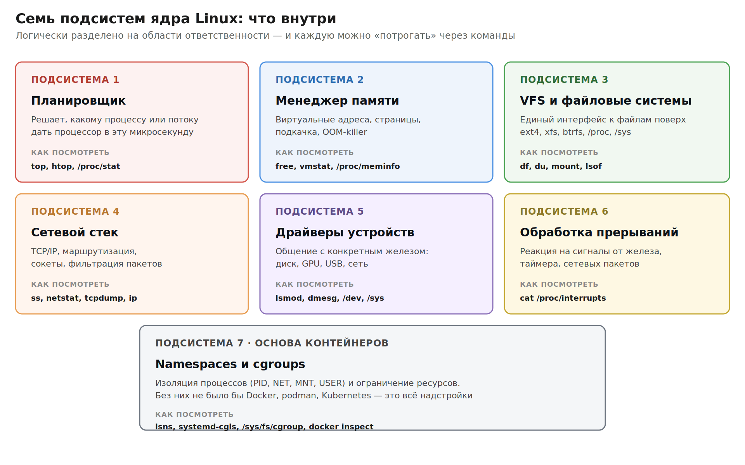745x465 pixels.
Task: Click the 'Namespaces и cgroups' heading
Action: (230, 364)
